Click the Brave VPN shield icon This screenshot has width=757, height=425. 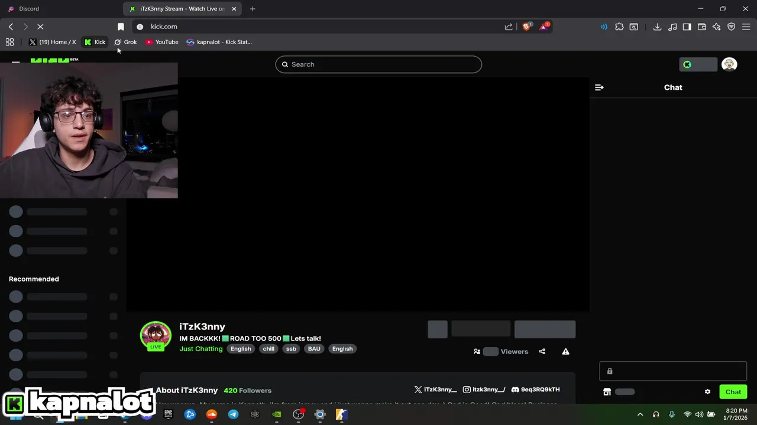click(x=732, y=27)
